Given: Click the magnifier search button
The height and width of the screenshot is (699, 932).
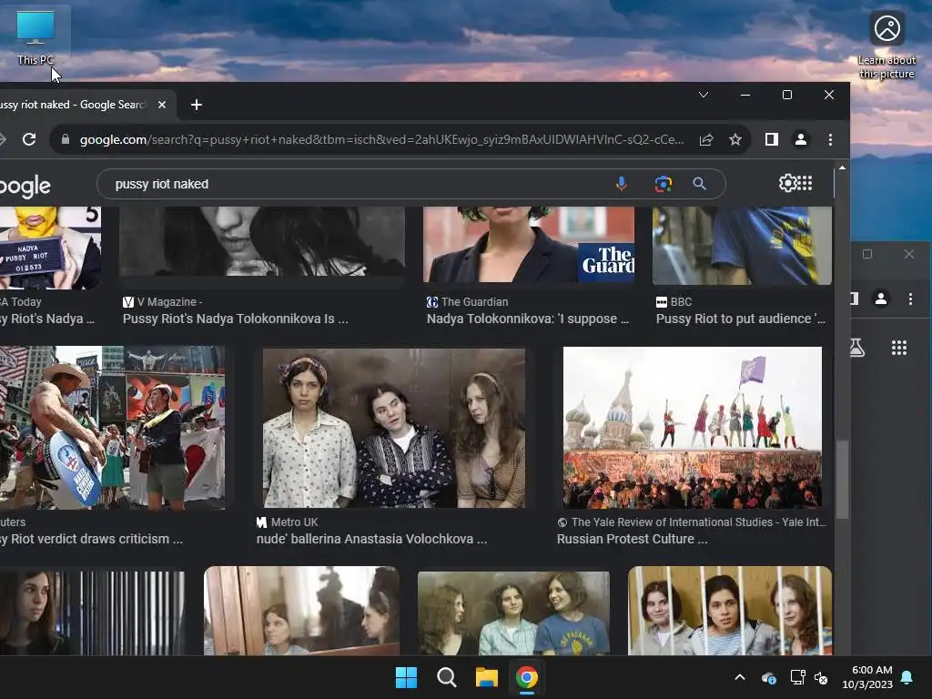Looking at the screenshot, I should (x=700, y=184).
